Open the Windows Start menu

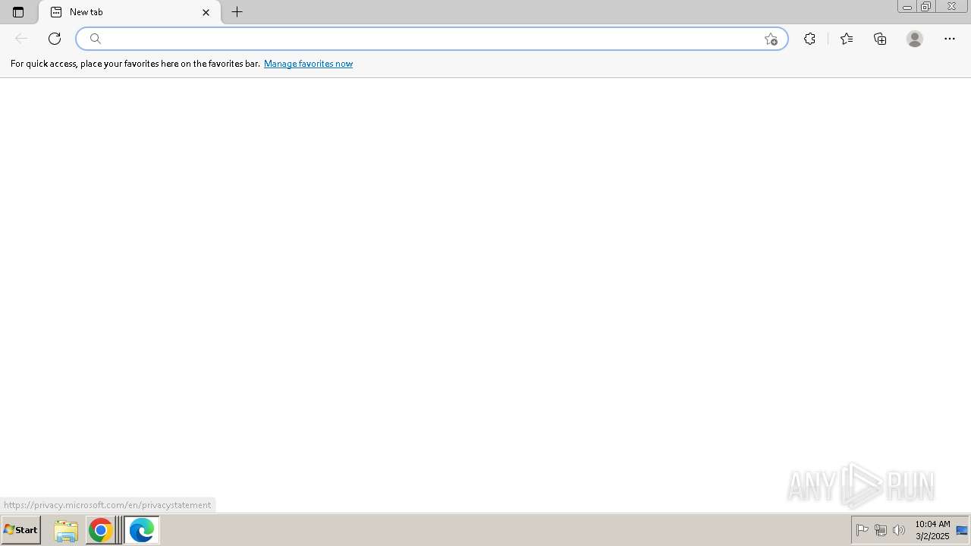(21, 529)
